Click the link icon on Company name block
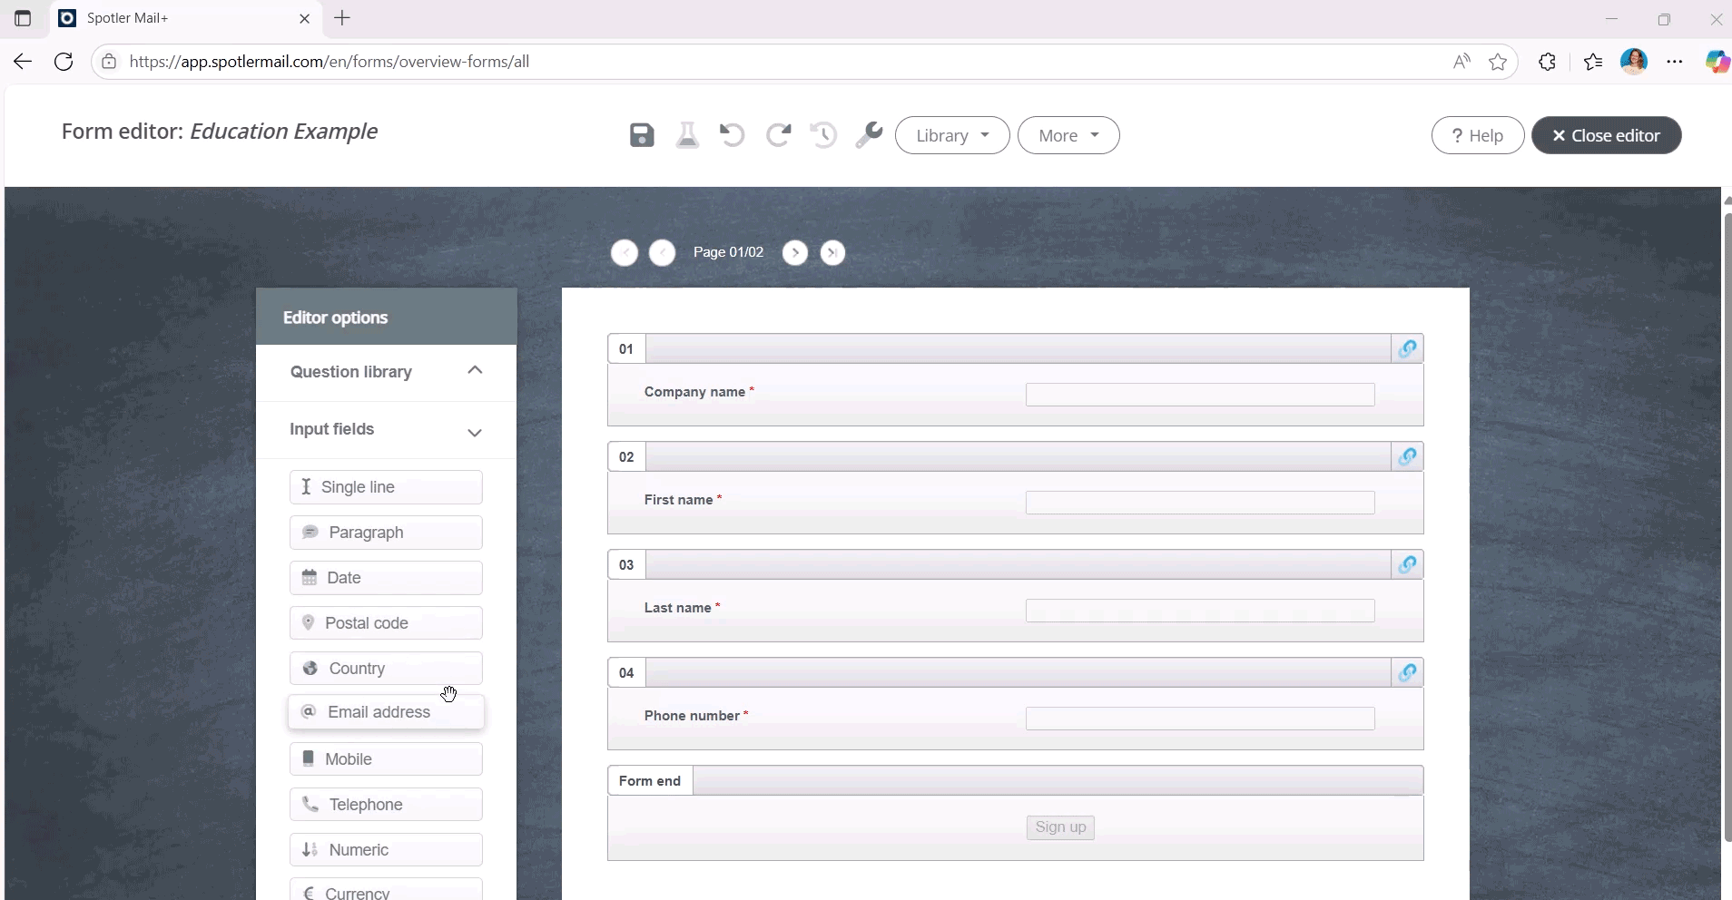Screen dimensions: 1732x900 pos(1408,348)
